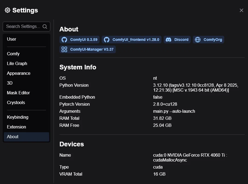Click the Arguments label
Image resolution: width=248 pixels, height=184 pixels.
click(x=70, y=111)
